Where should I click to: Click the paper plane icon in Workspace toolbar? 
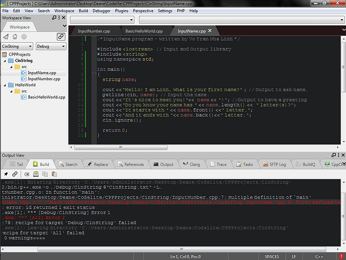[6, 36]
